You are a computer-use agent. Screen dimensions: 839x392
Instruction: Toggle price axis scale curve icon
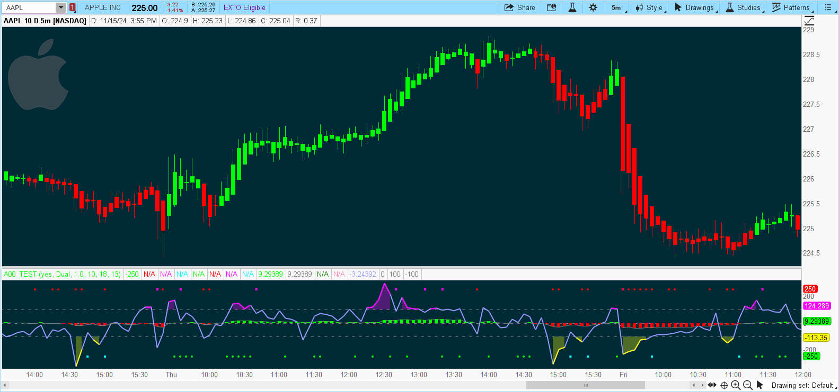(809, 21)
